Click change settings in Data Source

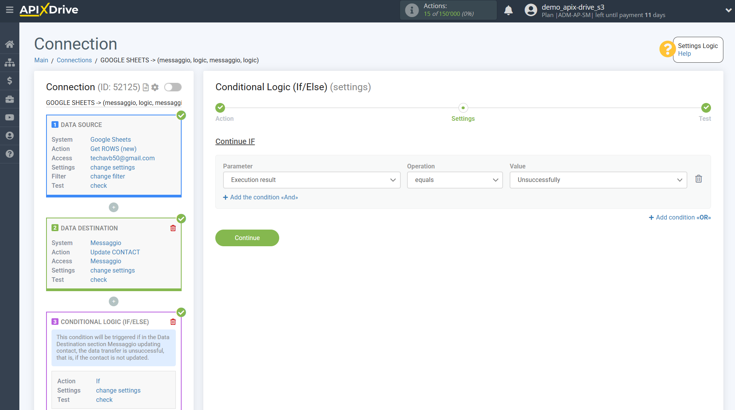coord(113,167)
